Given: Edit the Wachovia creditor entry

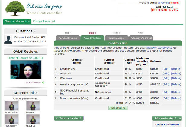Looking at the screenshot, I should point(166,78).
